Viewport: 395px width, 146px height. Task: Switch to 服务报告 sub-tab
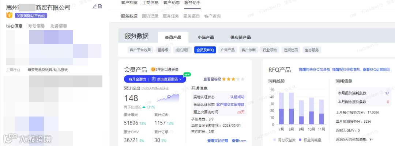pyautogui.click(x=191, y=16)
